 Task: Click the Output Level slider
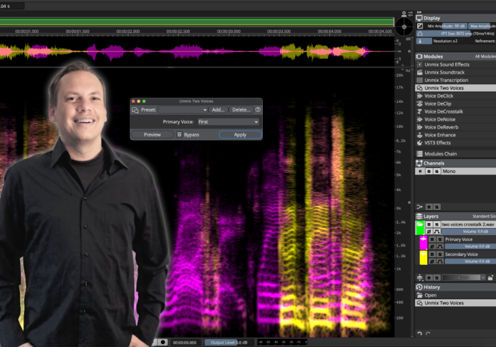229,342
